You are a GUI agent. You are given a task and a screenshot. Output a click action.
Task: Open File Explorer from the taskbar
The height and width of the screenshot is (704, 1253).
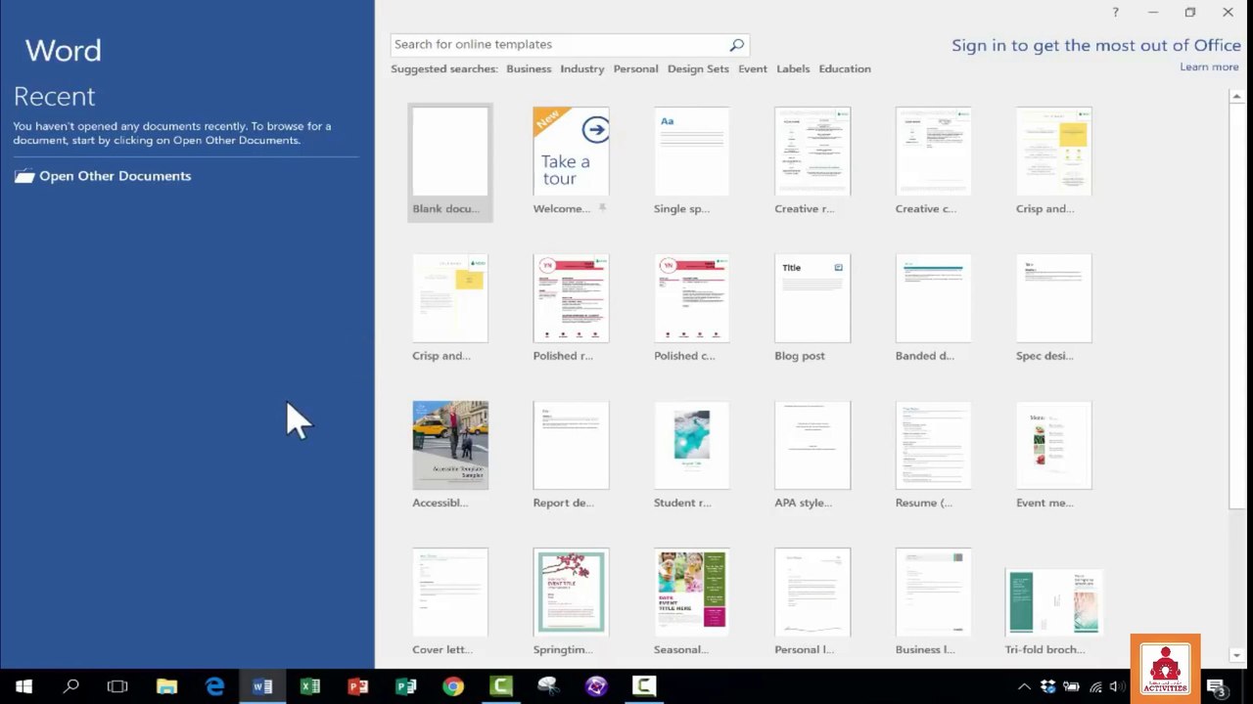click(166, 686)
